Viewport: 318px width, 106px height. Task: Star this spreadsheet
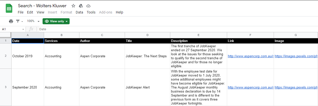click(x=73, y=6)
